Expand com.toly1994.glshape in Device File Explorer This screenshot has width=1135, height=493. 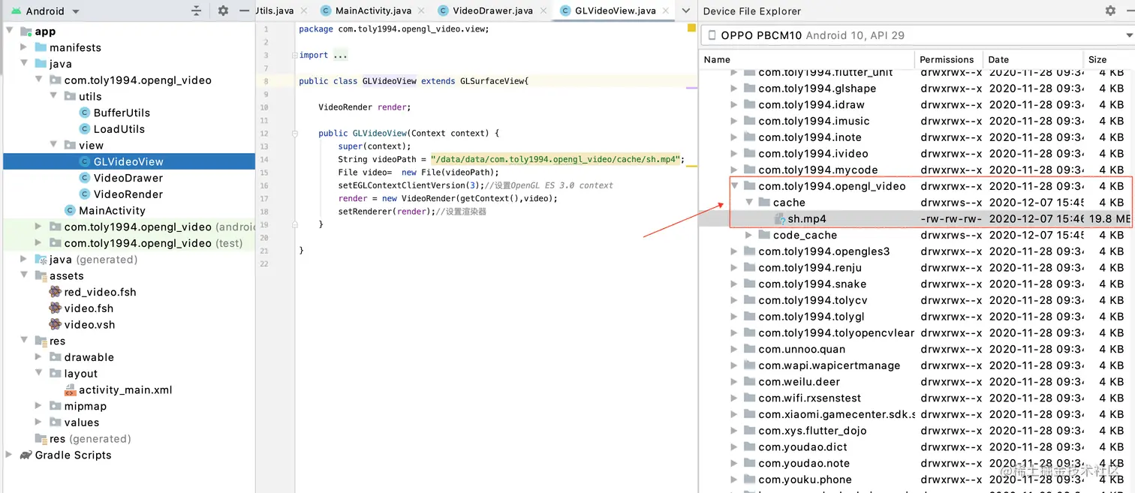coord(734,89)
